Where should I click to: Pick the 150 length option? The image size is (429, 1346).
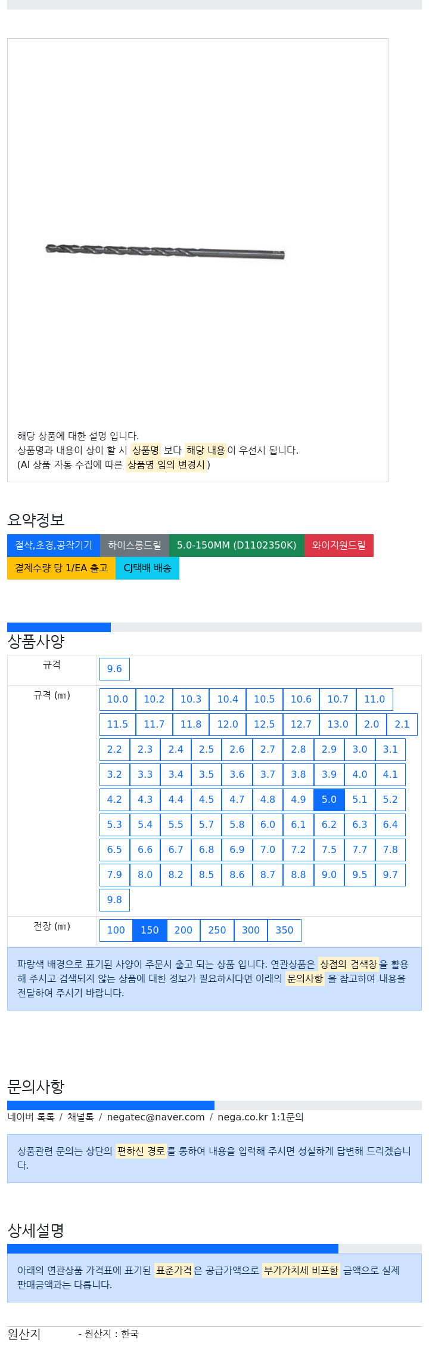pos(150,931)
